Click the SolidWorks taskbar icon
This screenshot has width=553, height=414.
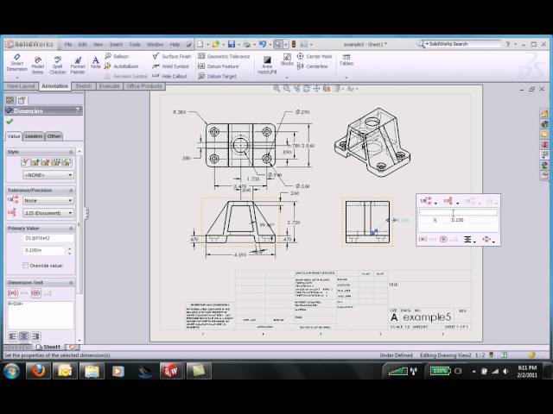tap(171, 371)
